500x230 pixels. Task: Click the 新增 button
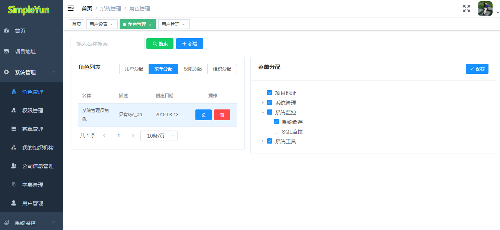pyautogui.click(x=189, y=43)
